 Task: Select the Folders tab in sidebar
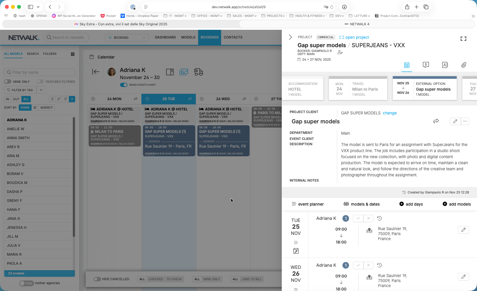click(x=50, y=54)
